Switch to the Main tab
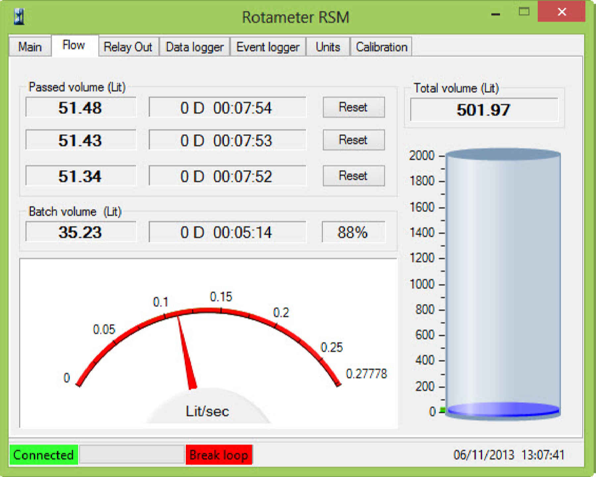The image size is (596, 477). [x=30, y=47]
